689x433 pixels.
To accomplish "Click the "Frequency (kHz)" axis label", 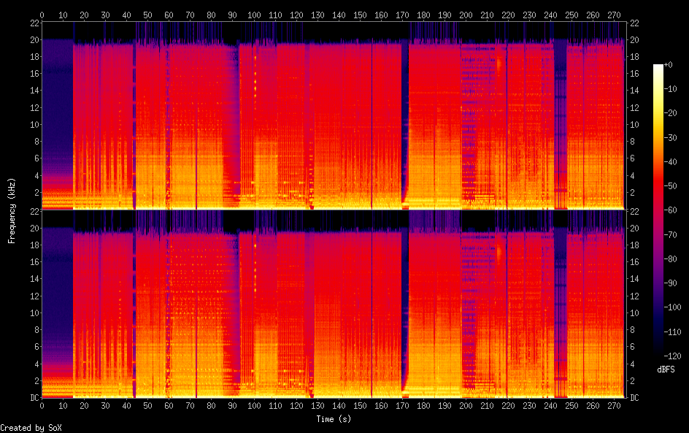I will click(x=12, y=210).
